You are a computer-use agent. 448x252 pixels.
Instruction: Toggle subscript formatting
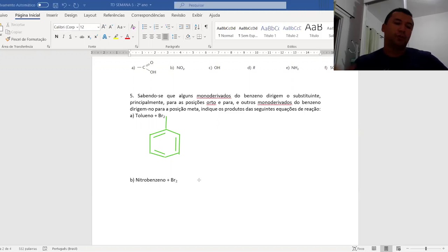click(x=89, y=37)
